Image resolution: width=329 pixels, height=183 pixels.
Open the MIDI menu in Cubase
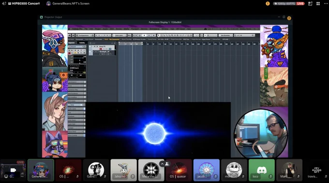coord(112,29)
